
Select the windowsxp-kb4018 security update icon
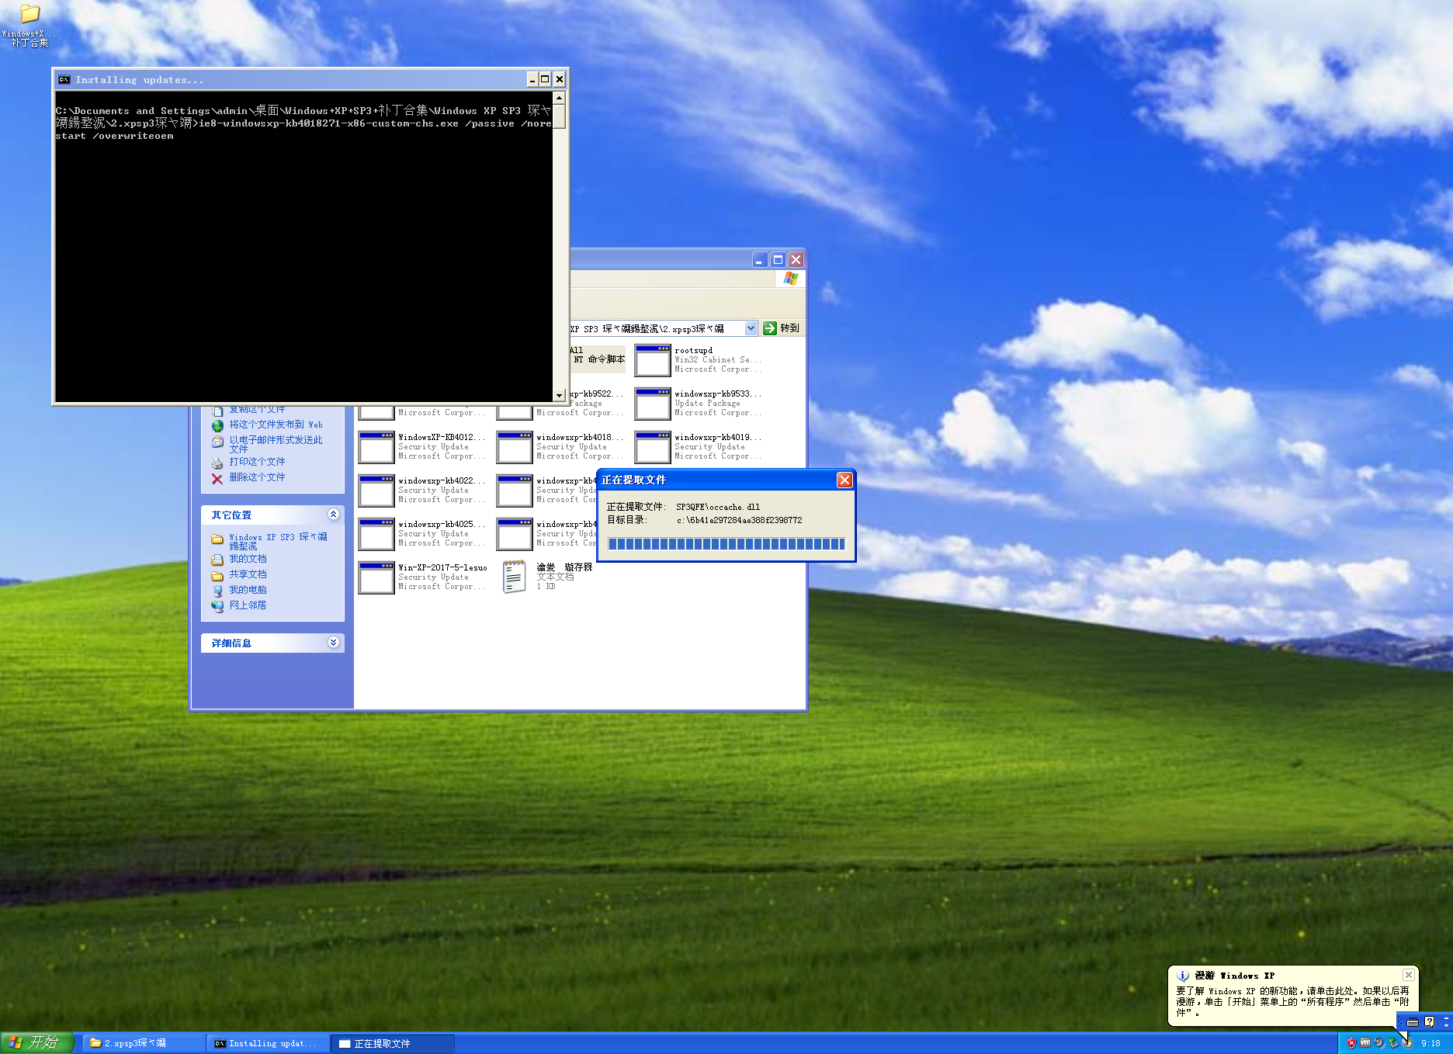[x=515, y=447]
